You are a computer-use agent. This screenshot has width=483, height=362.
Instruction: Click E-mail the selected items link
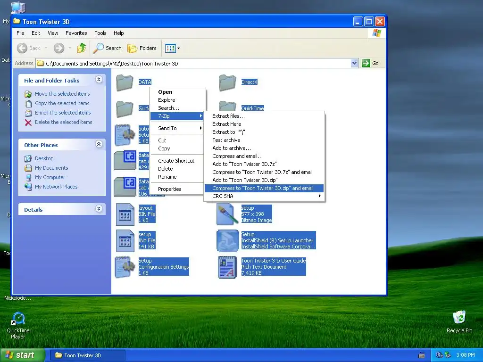63,113
